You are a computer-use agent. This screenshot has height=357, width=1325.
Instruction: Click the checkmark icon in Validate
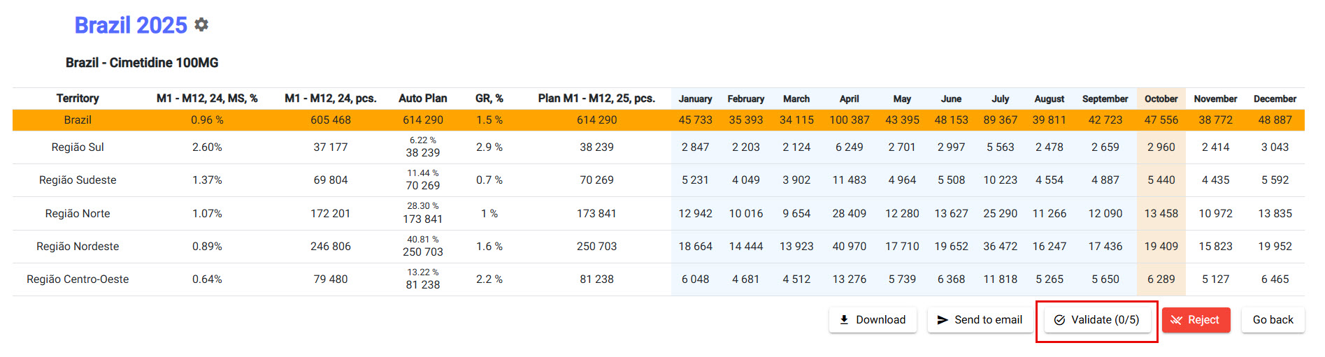[x=1059, y=319]
